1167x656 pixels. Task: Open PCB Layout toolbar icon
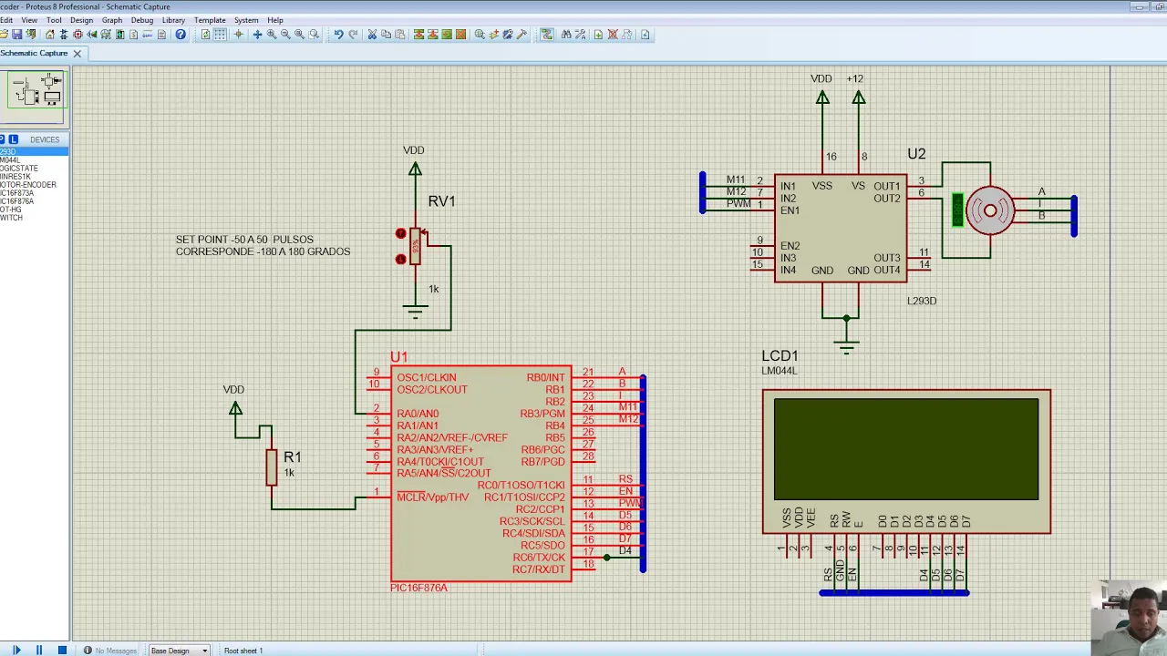[77, 35]
